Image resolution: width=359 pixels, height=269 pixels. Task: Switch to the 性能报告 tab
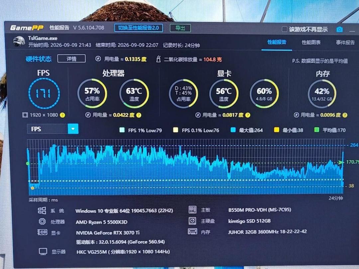point(277,42)
